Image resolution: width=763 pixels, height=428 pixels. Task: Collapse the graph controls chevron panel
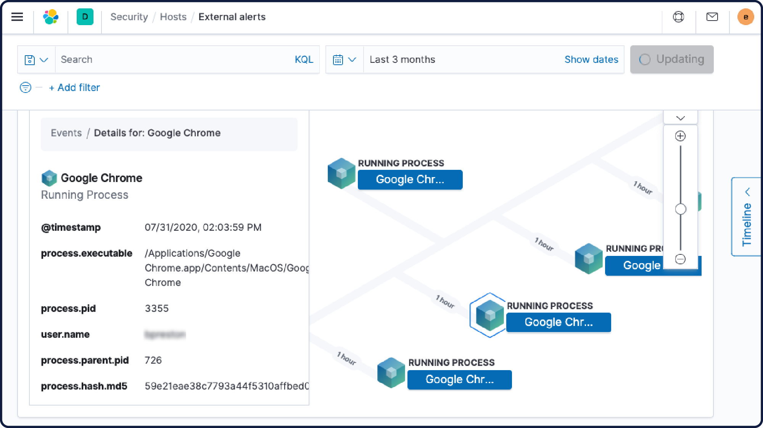click(x=680, y=118)
